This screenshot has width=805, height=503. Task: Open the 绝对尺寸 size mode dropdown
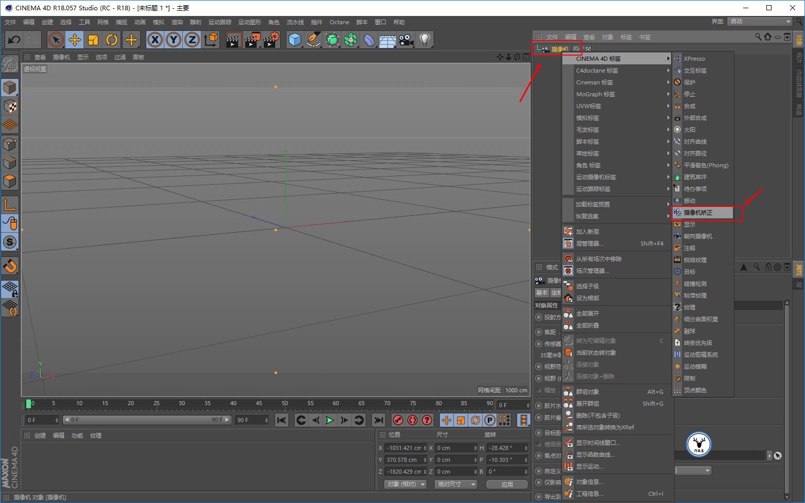pyautogui.click(x=456, y=484)
